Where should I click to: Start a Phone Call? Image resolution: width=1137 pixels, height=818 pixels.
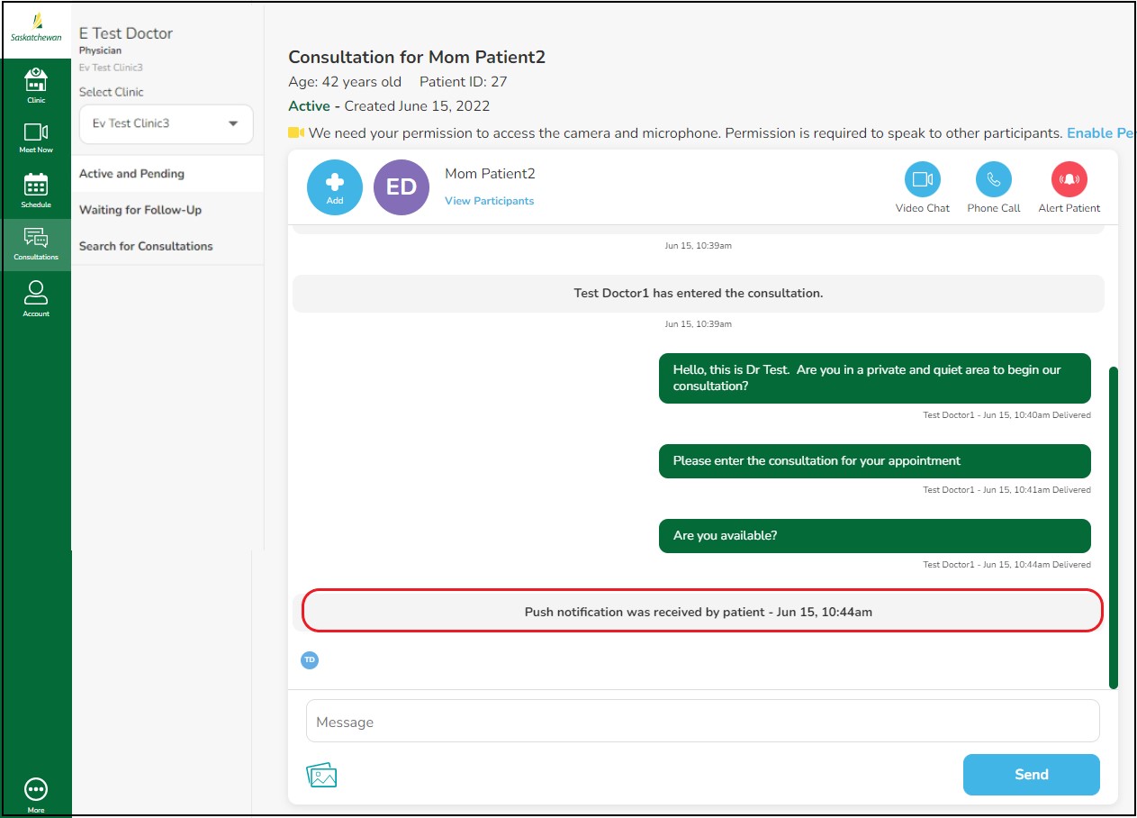pyautogui.click(x=993, y=180)
